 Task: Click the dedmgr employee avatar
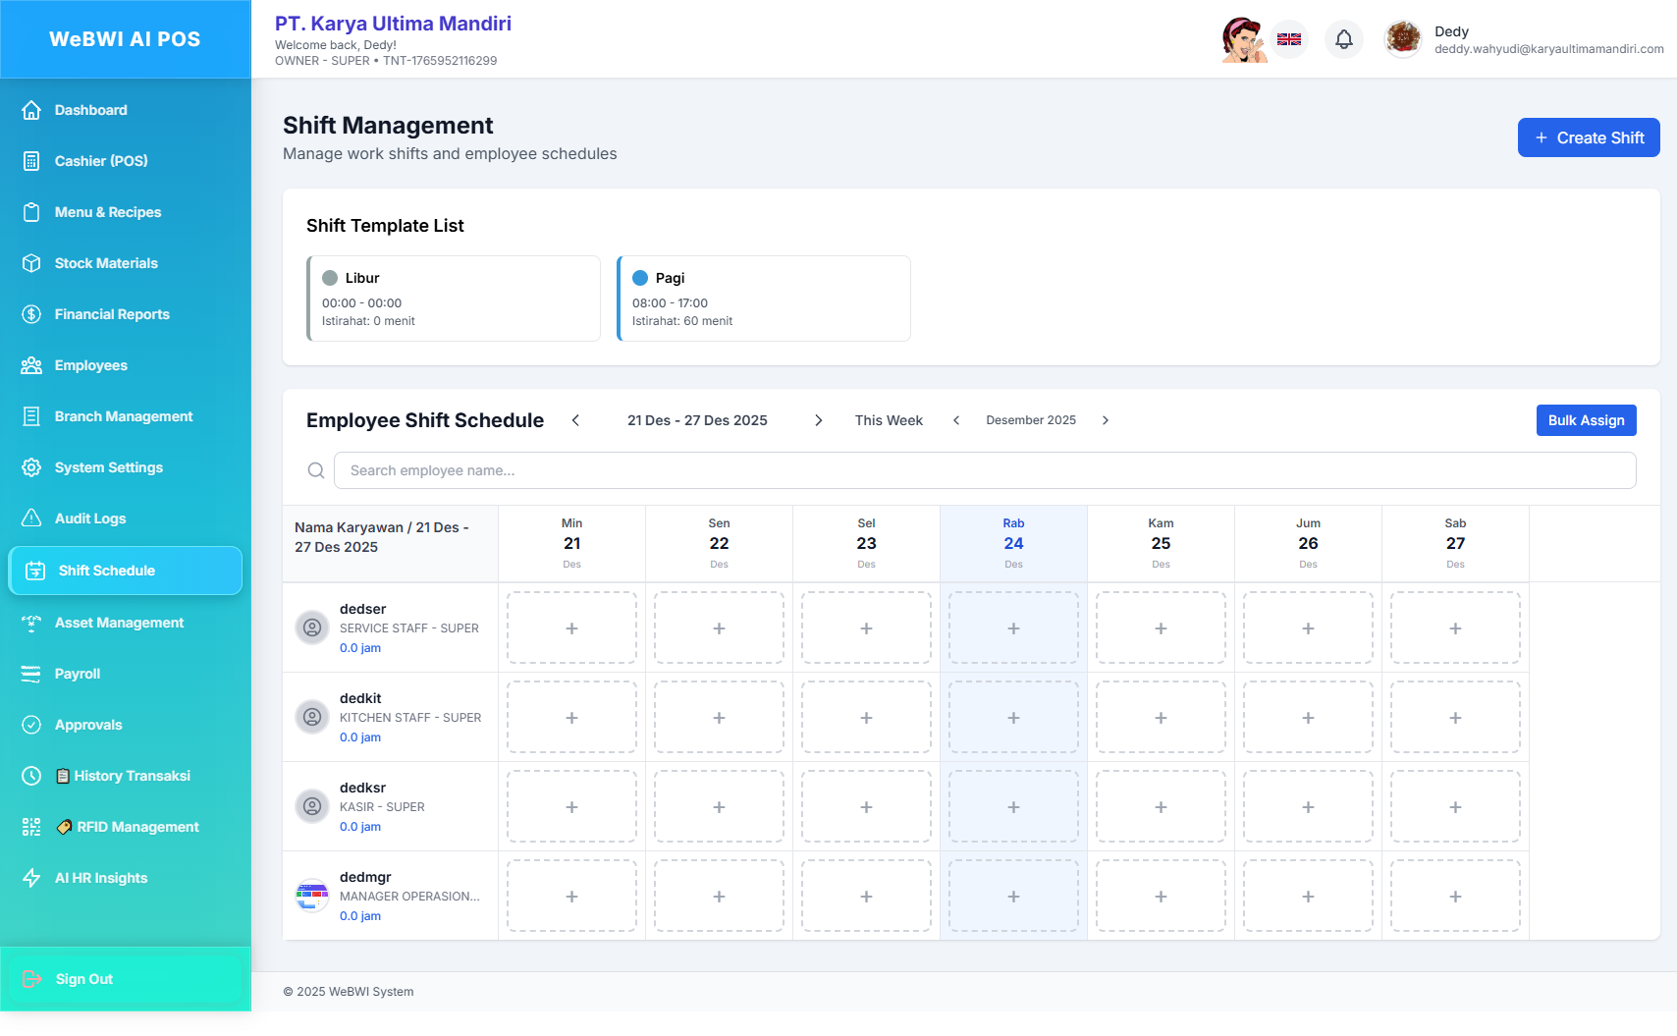coord(312,896)
